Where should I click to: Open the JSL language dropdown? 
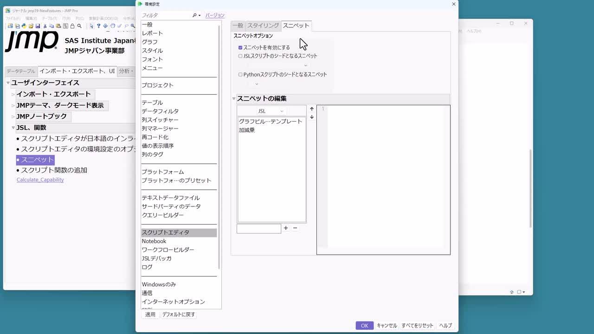point(271,111)
